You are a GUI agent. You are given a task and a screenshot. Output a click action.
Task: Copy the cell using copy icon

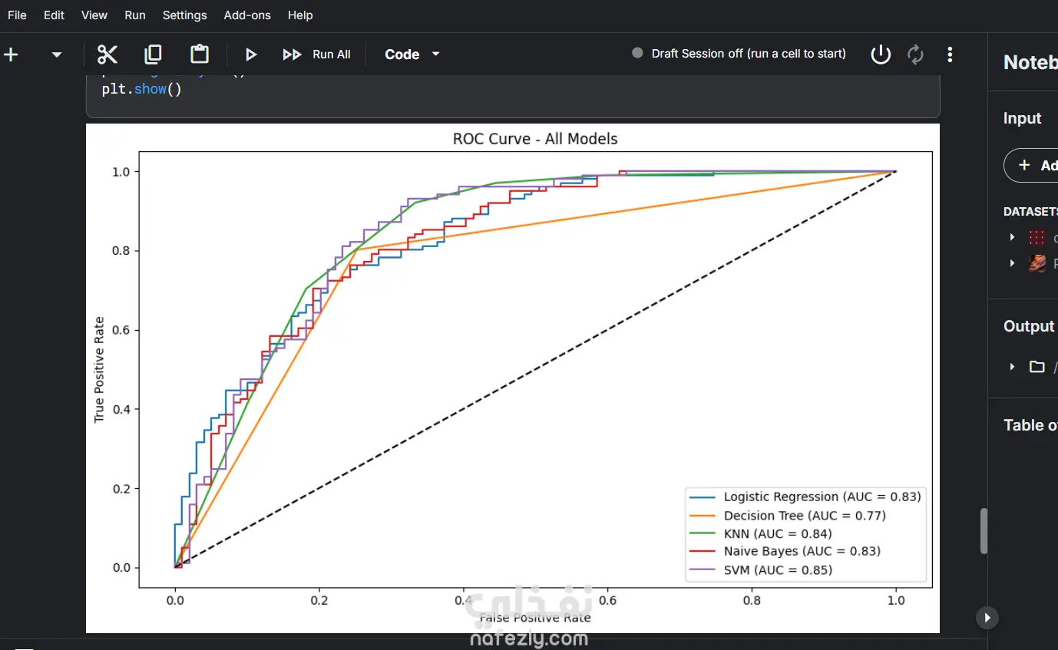coord(154,54)
